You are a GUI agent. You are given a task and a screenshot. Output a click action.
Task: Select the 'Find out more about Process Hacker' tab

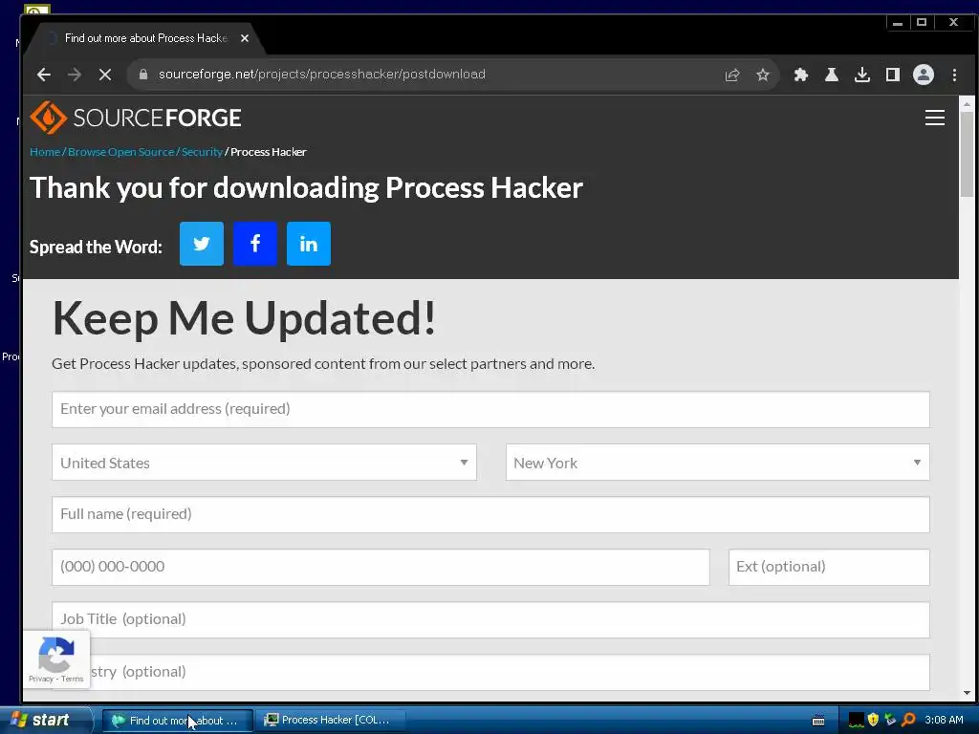(145, 38)
